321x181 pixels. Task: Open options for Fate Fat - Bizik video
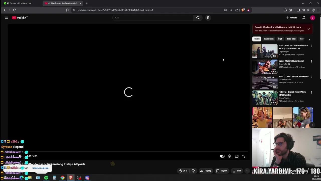(311, 92)
